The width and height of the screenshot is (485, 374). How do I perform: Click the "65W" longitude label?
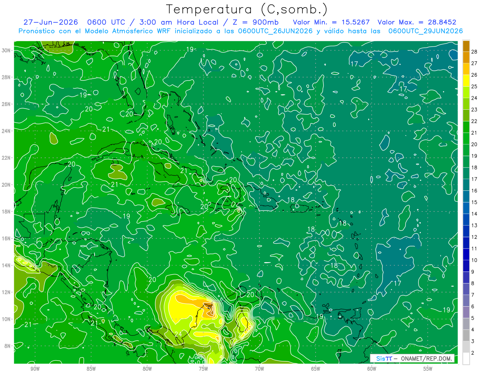[316, 369]
